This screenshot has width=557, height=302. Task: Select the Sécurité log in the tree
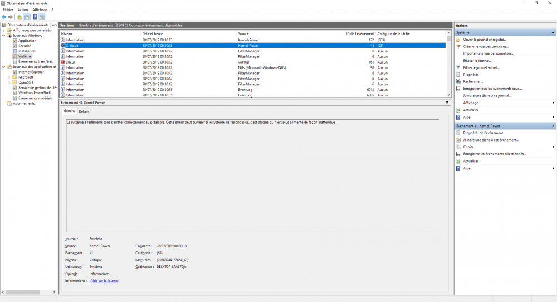click(x=25, y=46)
